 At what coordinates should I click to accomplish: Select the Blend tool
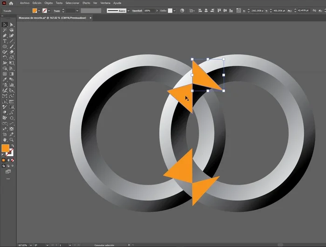pos(12,80)
